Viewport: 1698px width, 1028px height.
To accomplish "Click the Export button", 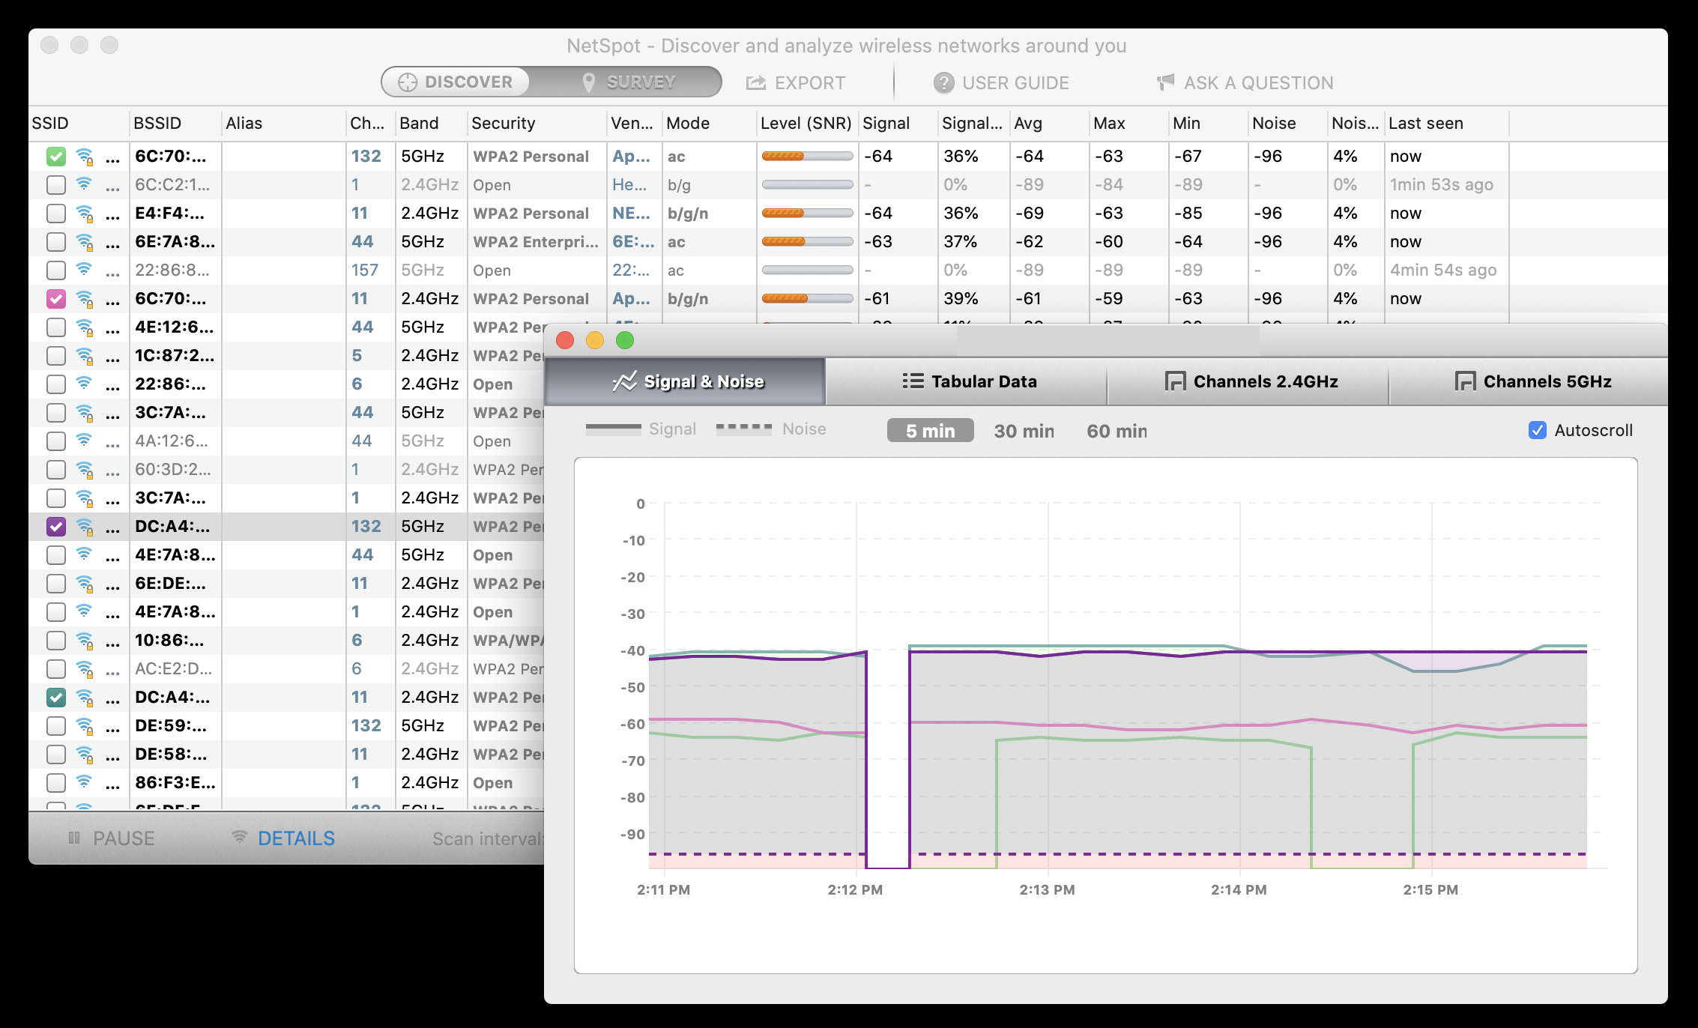I will pyautogui.click(x=795, y=82).
